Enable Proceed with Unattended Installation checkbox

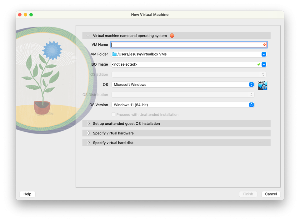coord(113,115)
